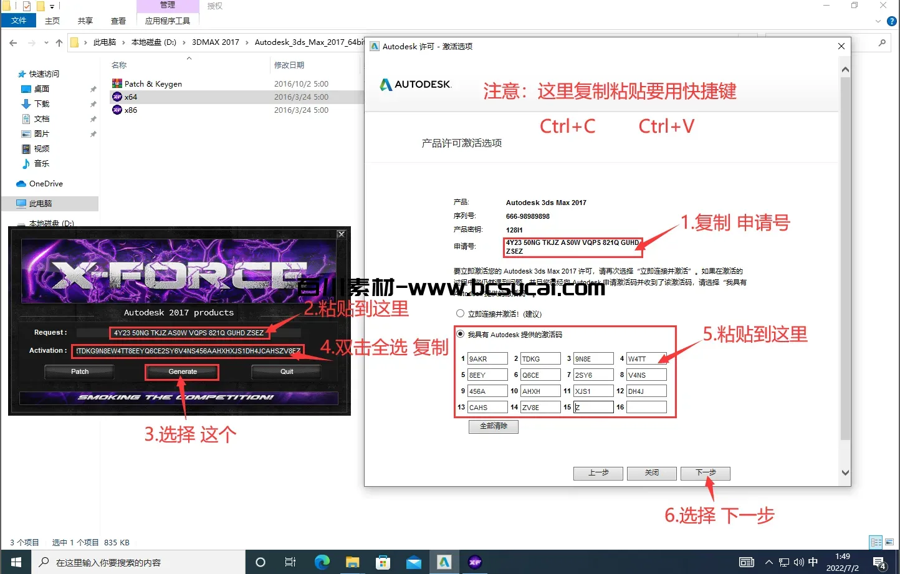Open the 查看 View ribbon tab

[118, 21]
